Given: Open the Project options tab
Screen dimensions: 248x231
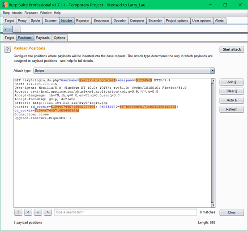Looking at the screenshot, I should [177, 21].
